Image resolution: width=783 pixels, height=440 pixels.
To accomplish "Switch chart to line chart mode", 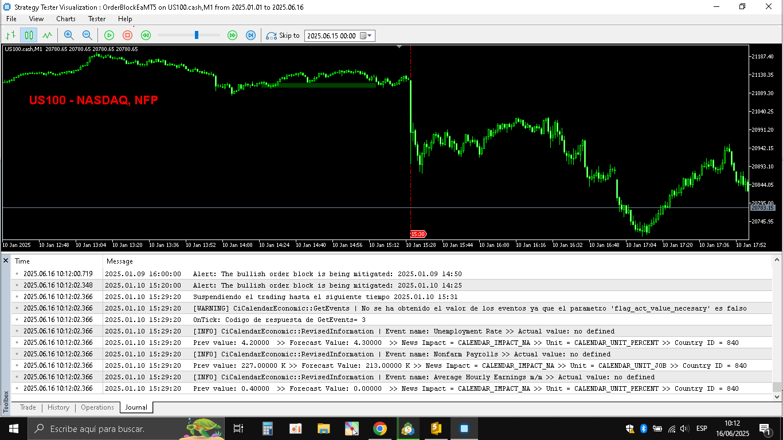I will tap(47, 36).
